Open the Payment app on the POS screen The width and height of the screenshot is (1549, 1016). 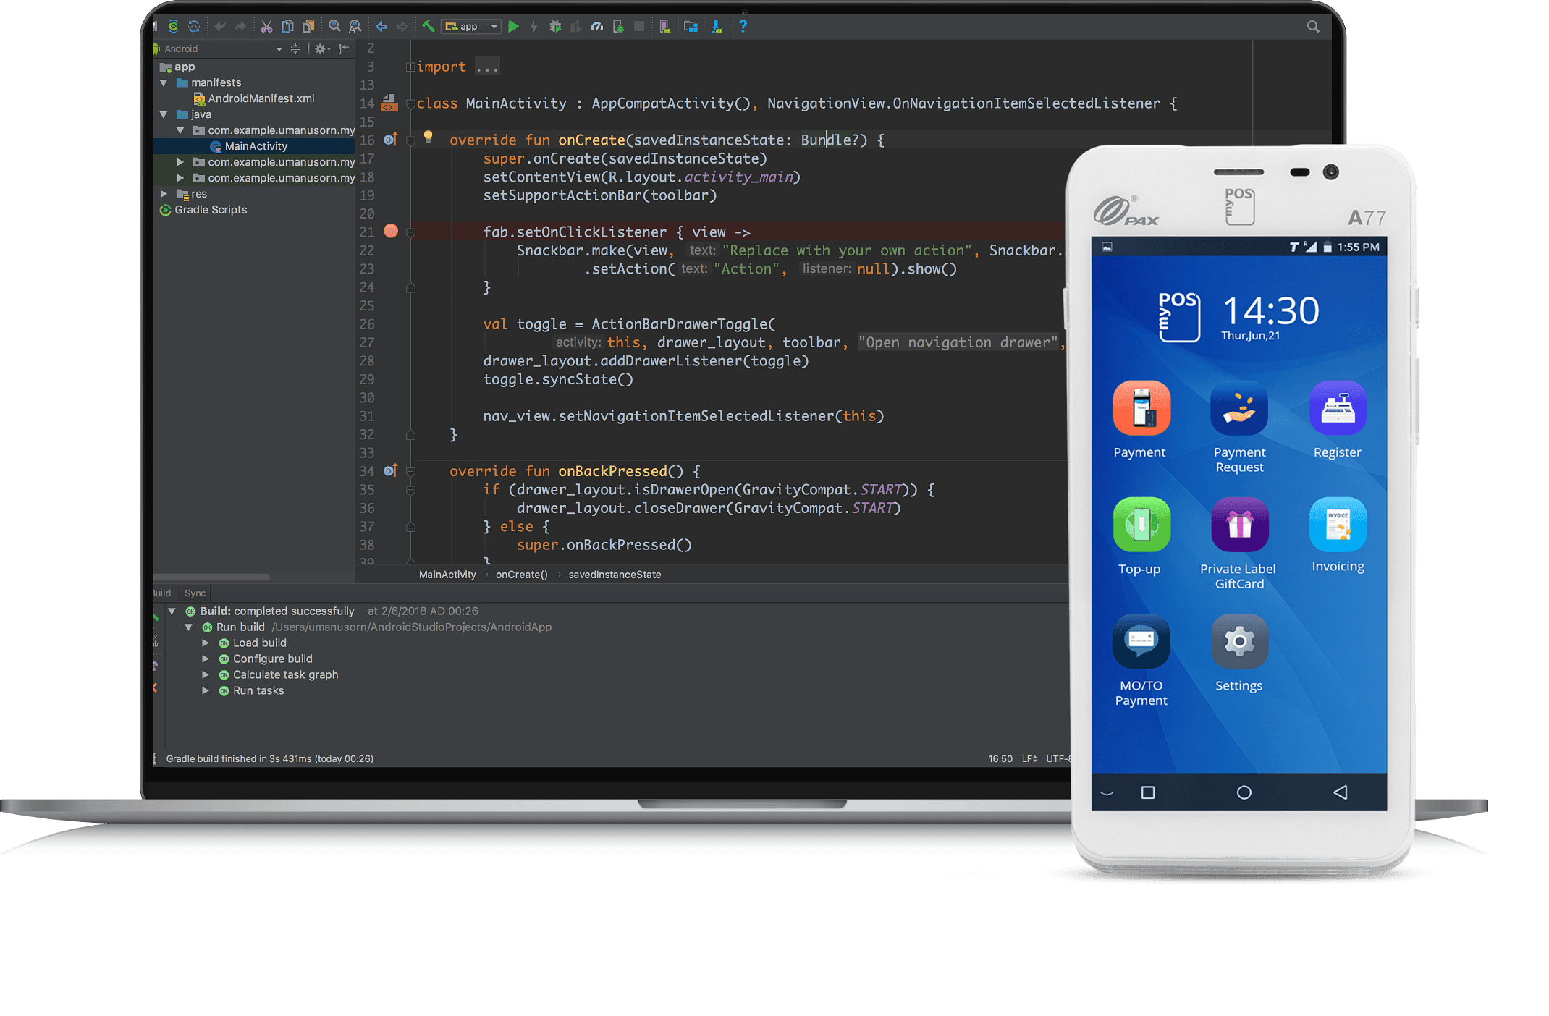coord(1141,409)
